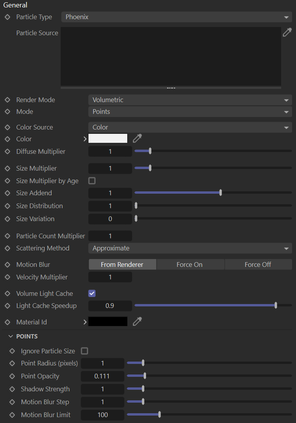Image resolution: width=296 pixels, height=423 pixels.
Task: Click keyframe diamond for Render Mode
Action: [x=7, y=100]
